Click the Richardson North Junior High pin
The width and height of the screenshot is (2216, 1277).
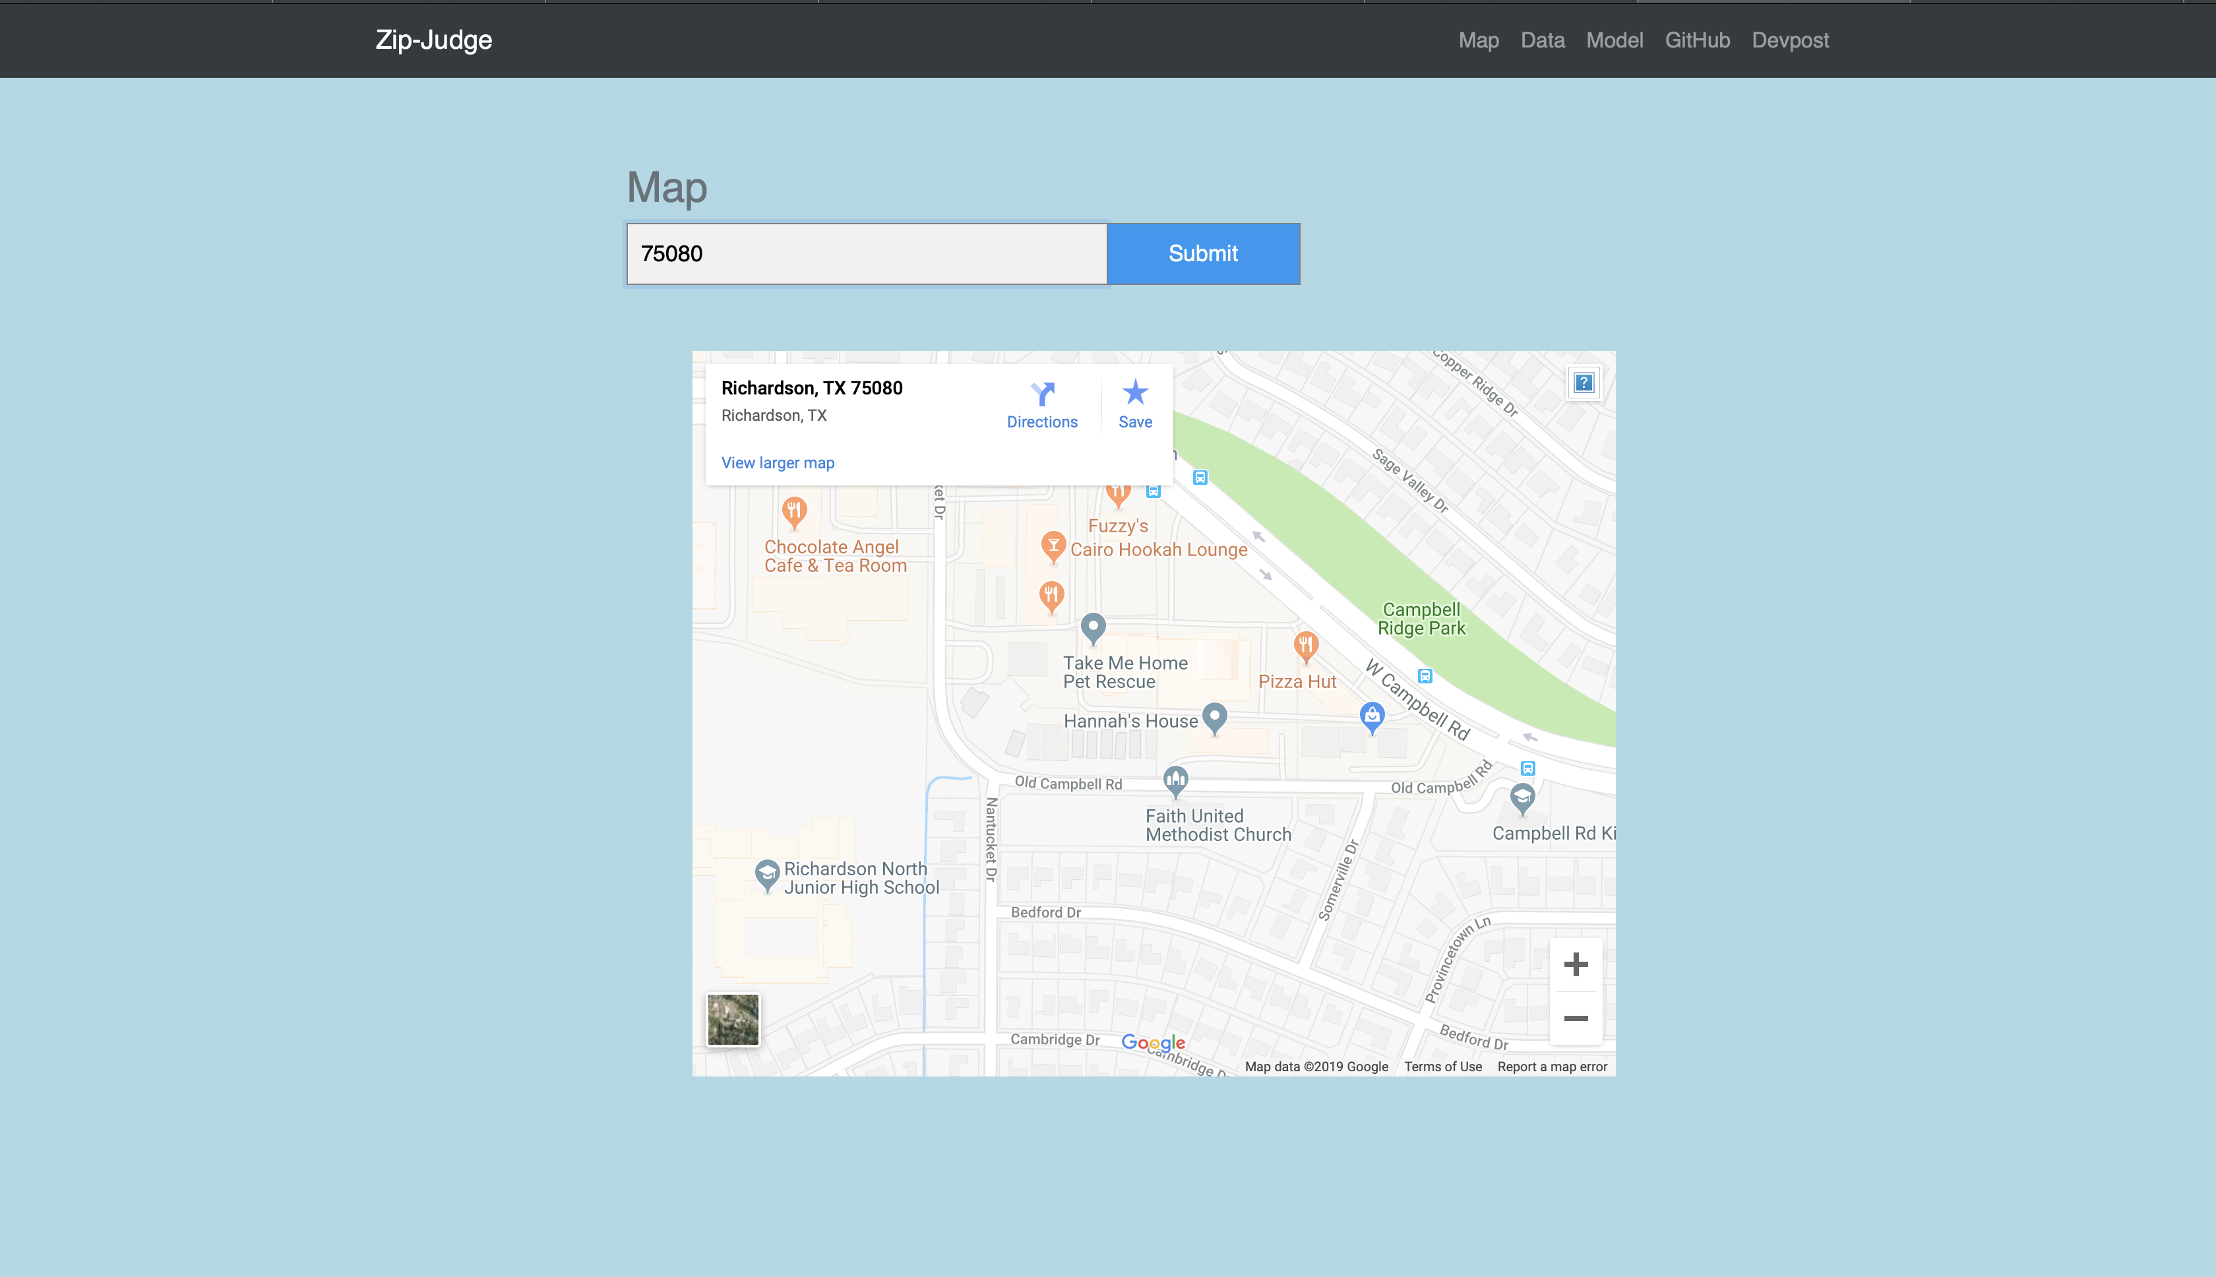(767, 873)
